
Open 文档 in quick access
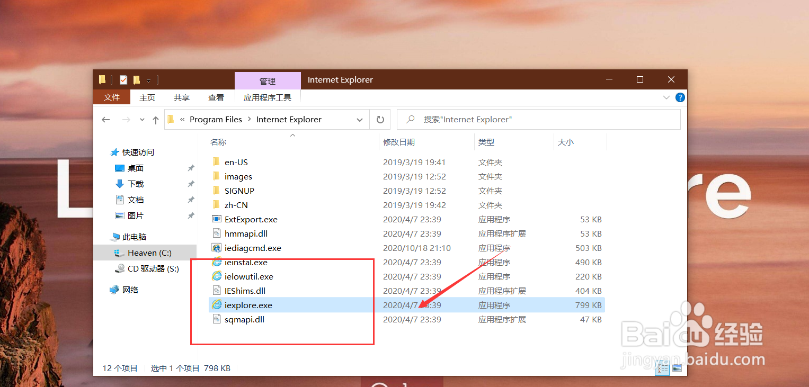[136, 200]
